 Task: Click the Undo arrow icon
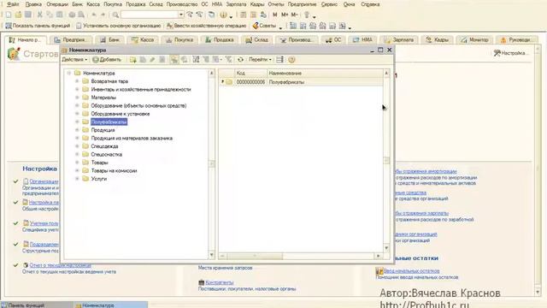pyautogui.click(x=94, y=15)
